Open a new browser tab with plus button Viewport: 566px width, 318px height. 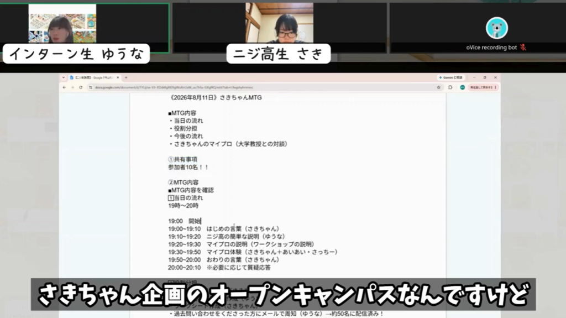tap(126, 77)
